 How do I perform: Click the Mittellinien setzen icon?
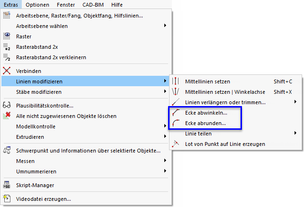[176, 81]
